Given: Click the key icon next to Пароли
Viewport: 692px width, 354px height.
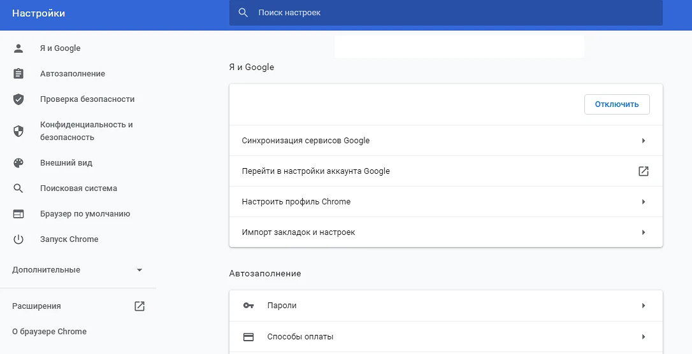Looking at the screenshot, I should click(x=249, y=306).
